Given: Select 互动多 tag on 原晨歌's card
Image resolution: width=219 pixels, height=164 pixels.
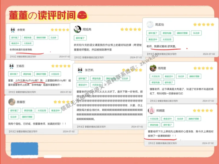Looking at the screenshot, I should click(x=13, y=117).
